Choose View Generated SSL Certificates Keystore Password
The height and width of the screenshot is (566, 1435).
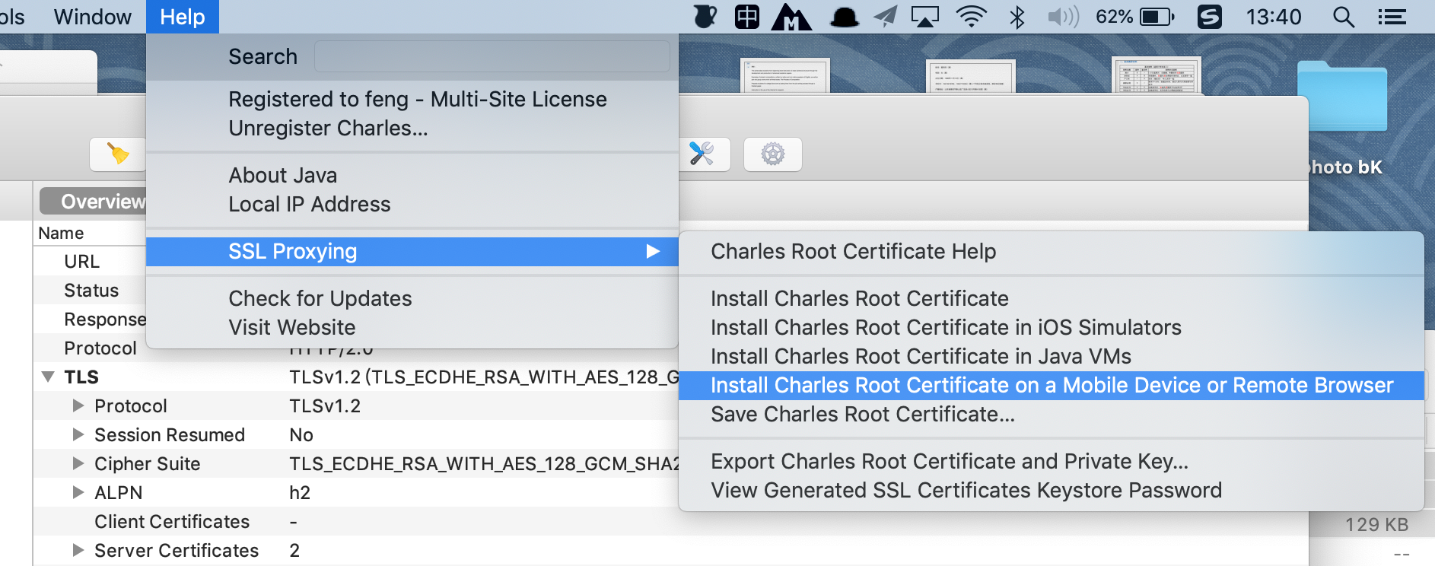[1051, 491]
